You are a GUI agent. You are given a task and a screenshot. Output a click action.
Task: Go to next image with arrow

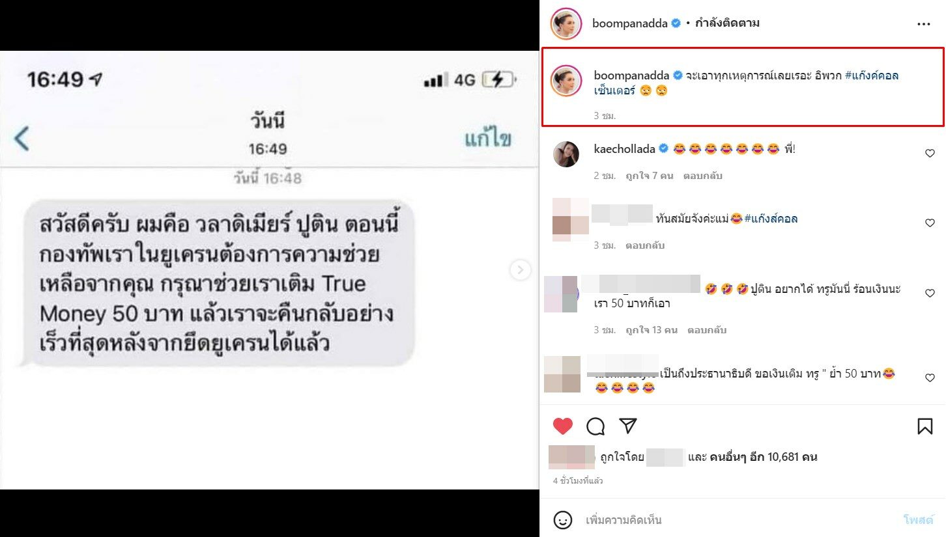tap(520, 269)
